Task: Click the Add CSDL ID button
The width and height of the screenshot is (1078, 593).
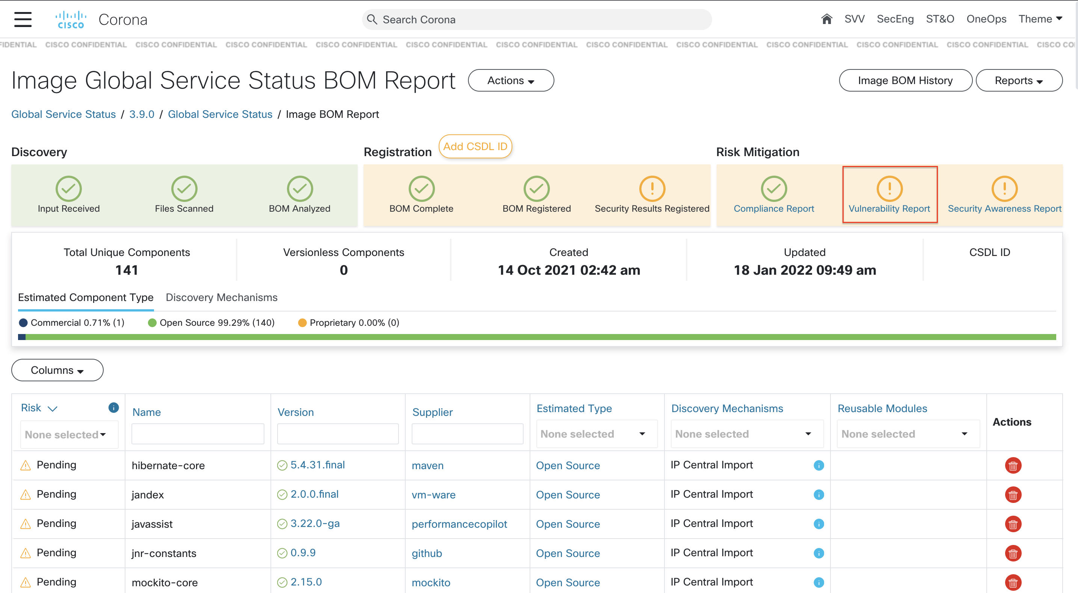Action: (475, 146)
